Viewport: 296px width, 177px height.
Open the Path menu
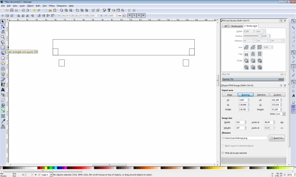click(x=38, y=6)
